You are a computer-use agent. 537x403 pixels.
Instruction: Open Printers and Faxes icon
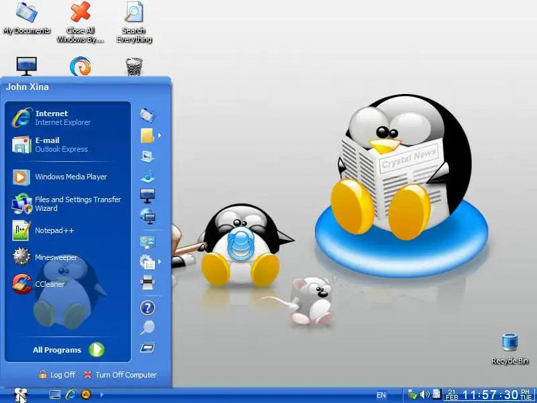[x=148, y=282]
